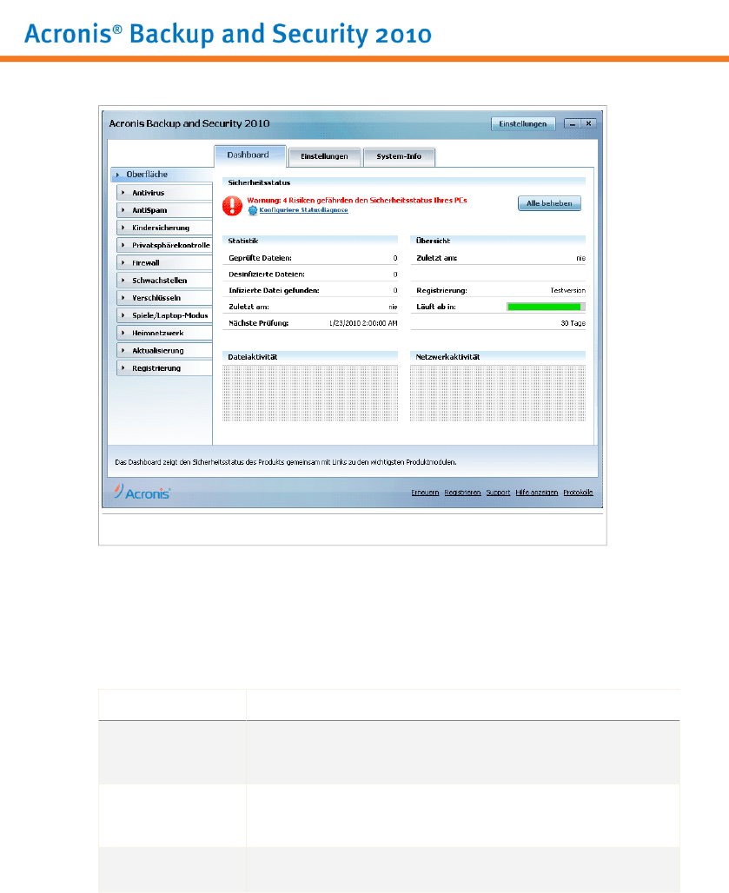Click the Alle beheben button
Screen dimensions: 729x893
(549, 203)
